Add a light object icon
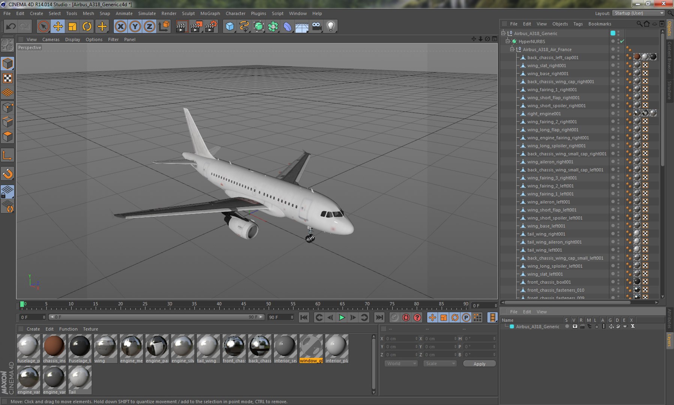The height and width of the screenshot is (405, 674). (331, 26)
